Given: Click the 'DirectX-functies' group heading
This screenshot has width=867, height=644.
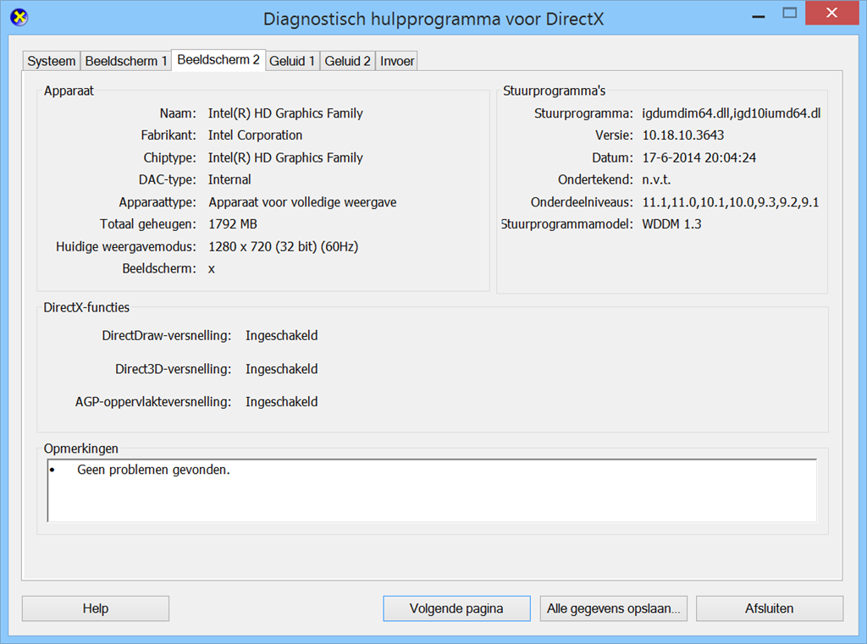Looking at the screenshot, I should pyautogui.click(x=86, y=307).
